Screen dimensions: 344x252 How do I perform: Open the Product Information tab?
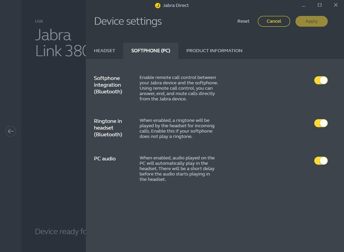214,51
